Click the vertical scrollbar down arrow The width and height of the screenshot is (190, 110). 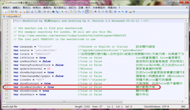click(186, 98)
